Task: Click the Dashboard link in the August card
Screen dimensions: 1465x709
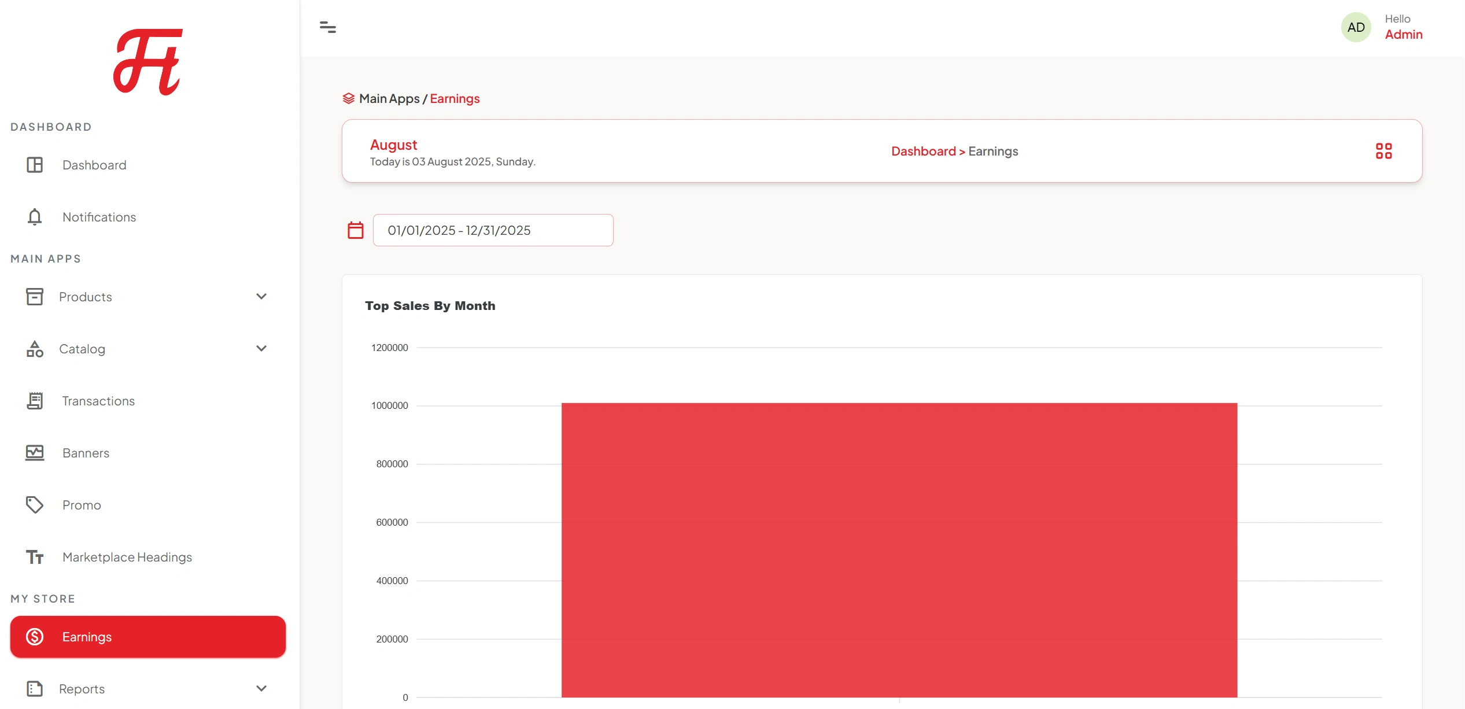Action: coord(923,151)
